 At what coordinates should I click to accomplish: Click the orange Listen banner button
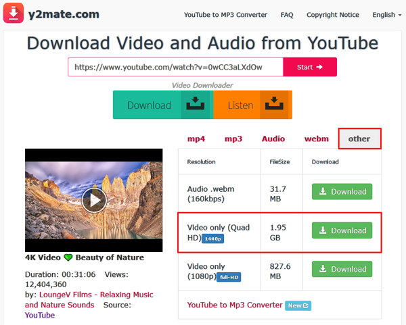(x=252, y=105)
